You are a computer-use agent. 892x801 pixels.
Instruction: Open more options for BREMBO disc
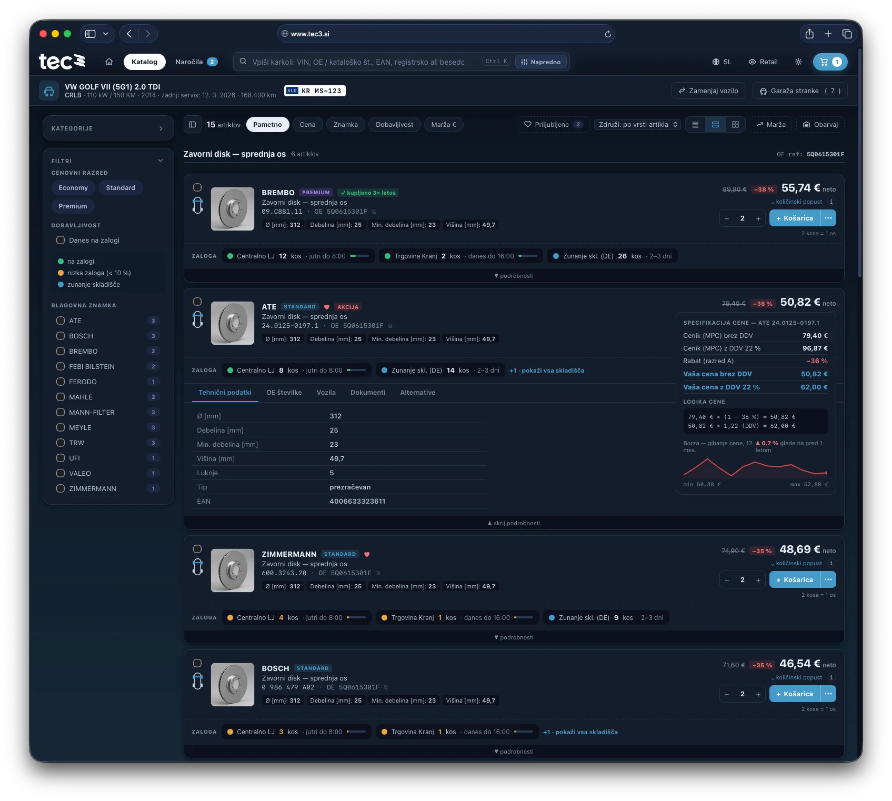pyautogui.click(x=828, y=218)
